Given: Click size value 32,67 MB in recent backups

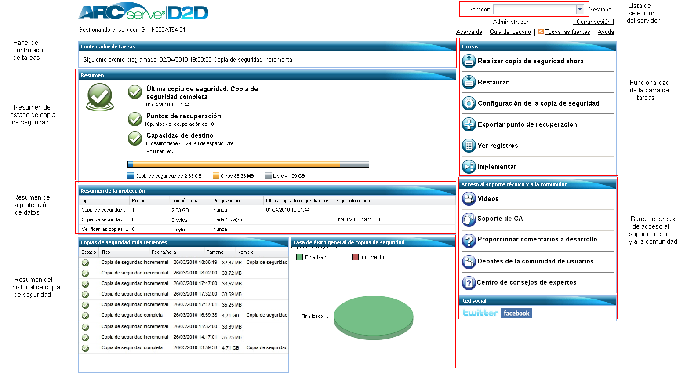Looking at the screenshot, I should [x=232, y=263].
